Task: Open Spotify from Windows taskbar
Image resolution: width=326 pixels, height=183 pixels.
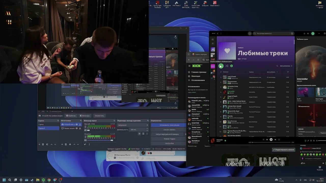Action: pyautogui.click(x=43, y=180)
